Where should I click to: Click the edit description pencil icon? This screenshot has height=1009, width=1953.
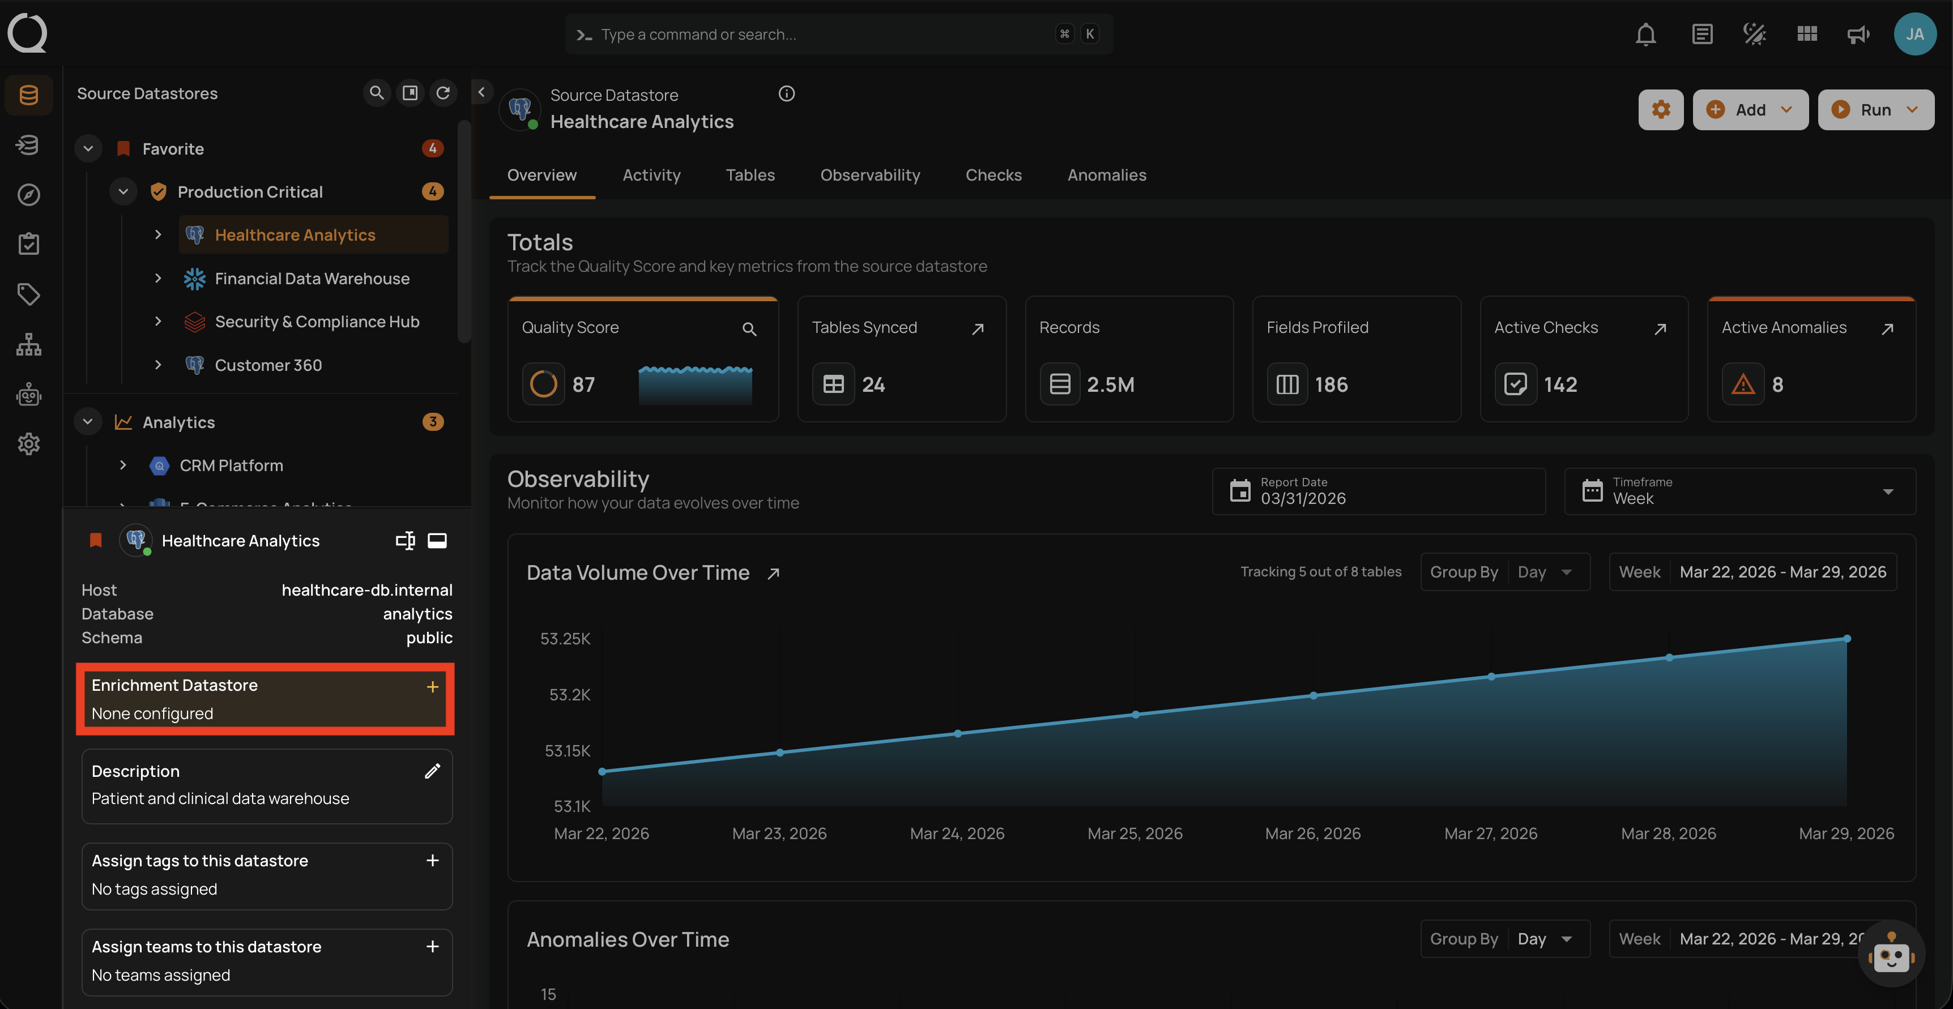[432, 771]
